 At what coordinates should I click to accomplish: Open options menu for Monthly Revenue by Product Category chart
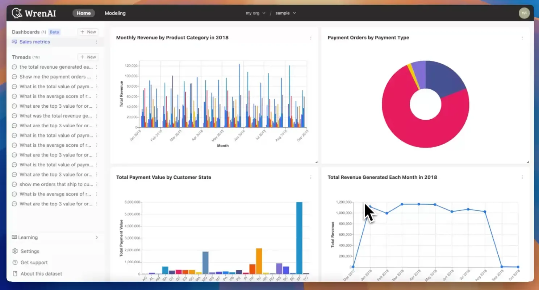[x=310, y=38]
